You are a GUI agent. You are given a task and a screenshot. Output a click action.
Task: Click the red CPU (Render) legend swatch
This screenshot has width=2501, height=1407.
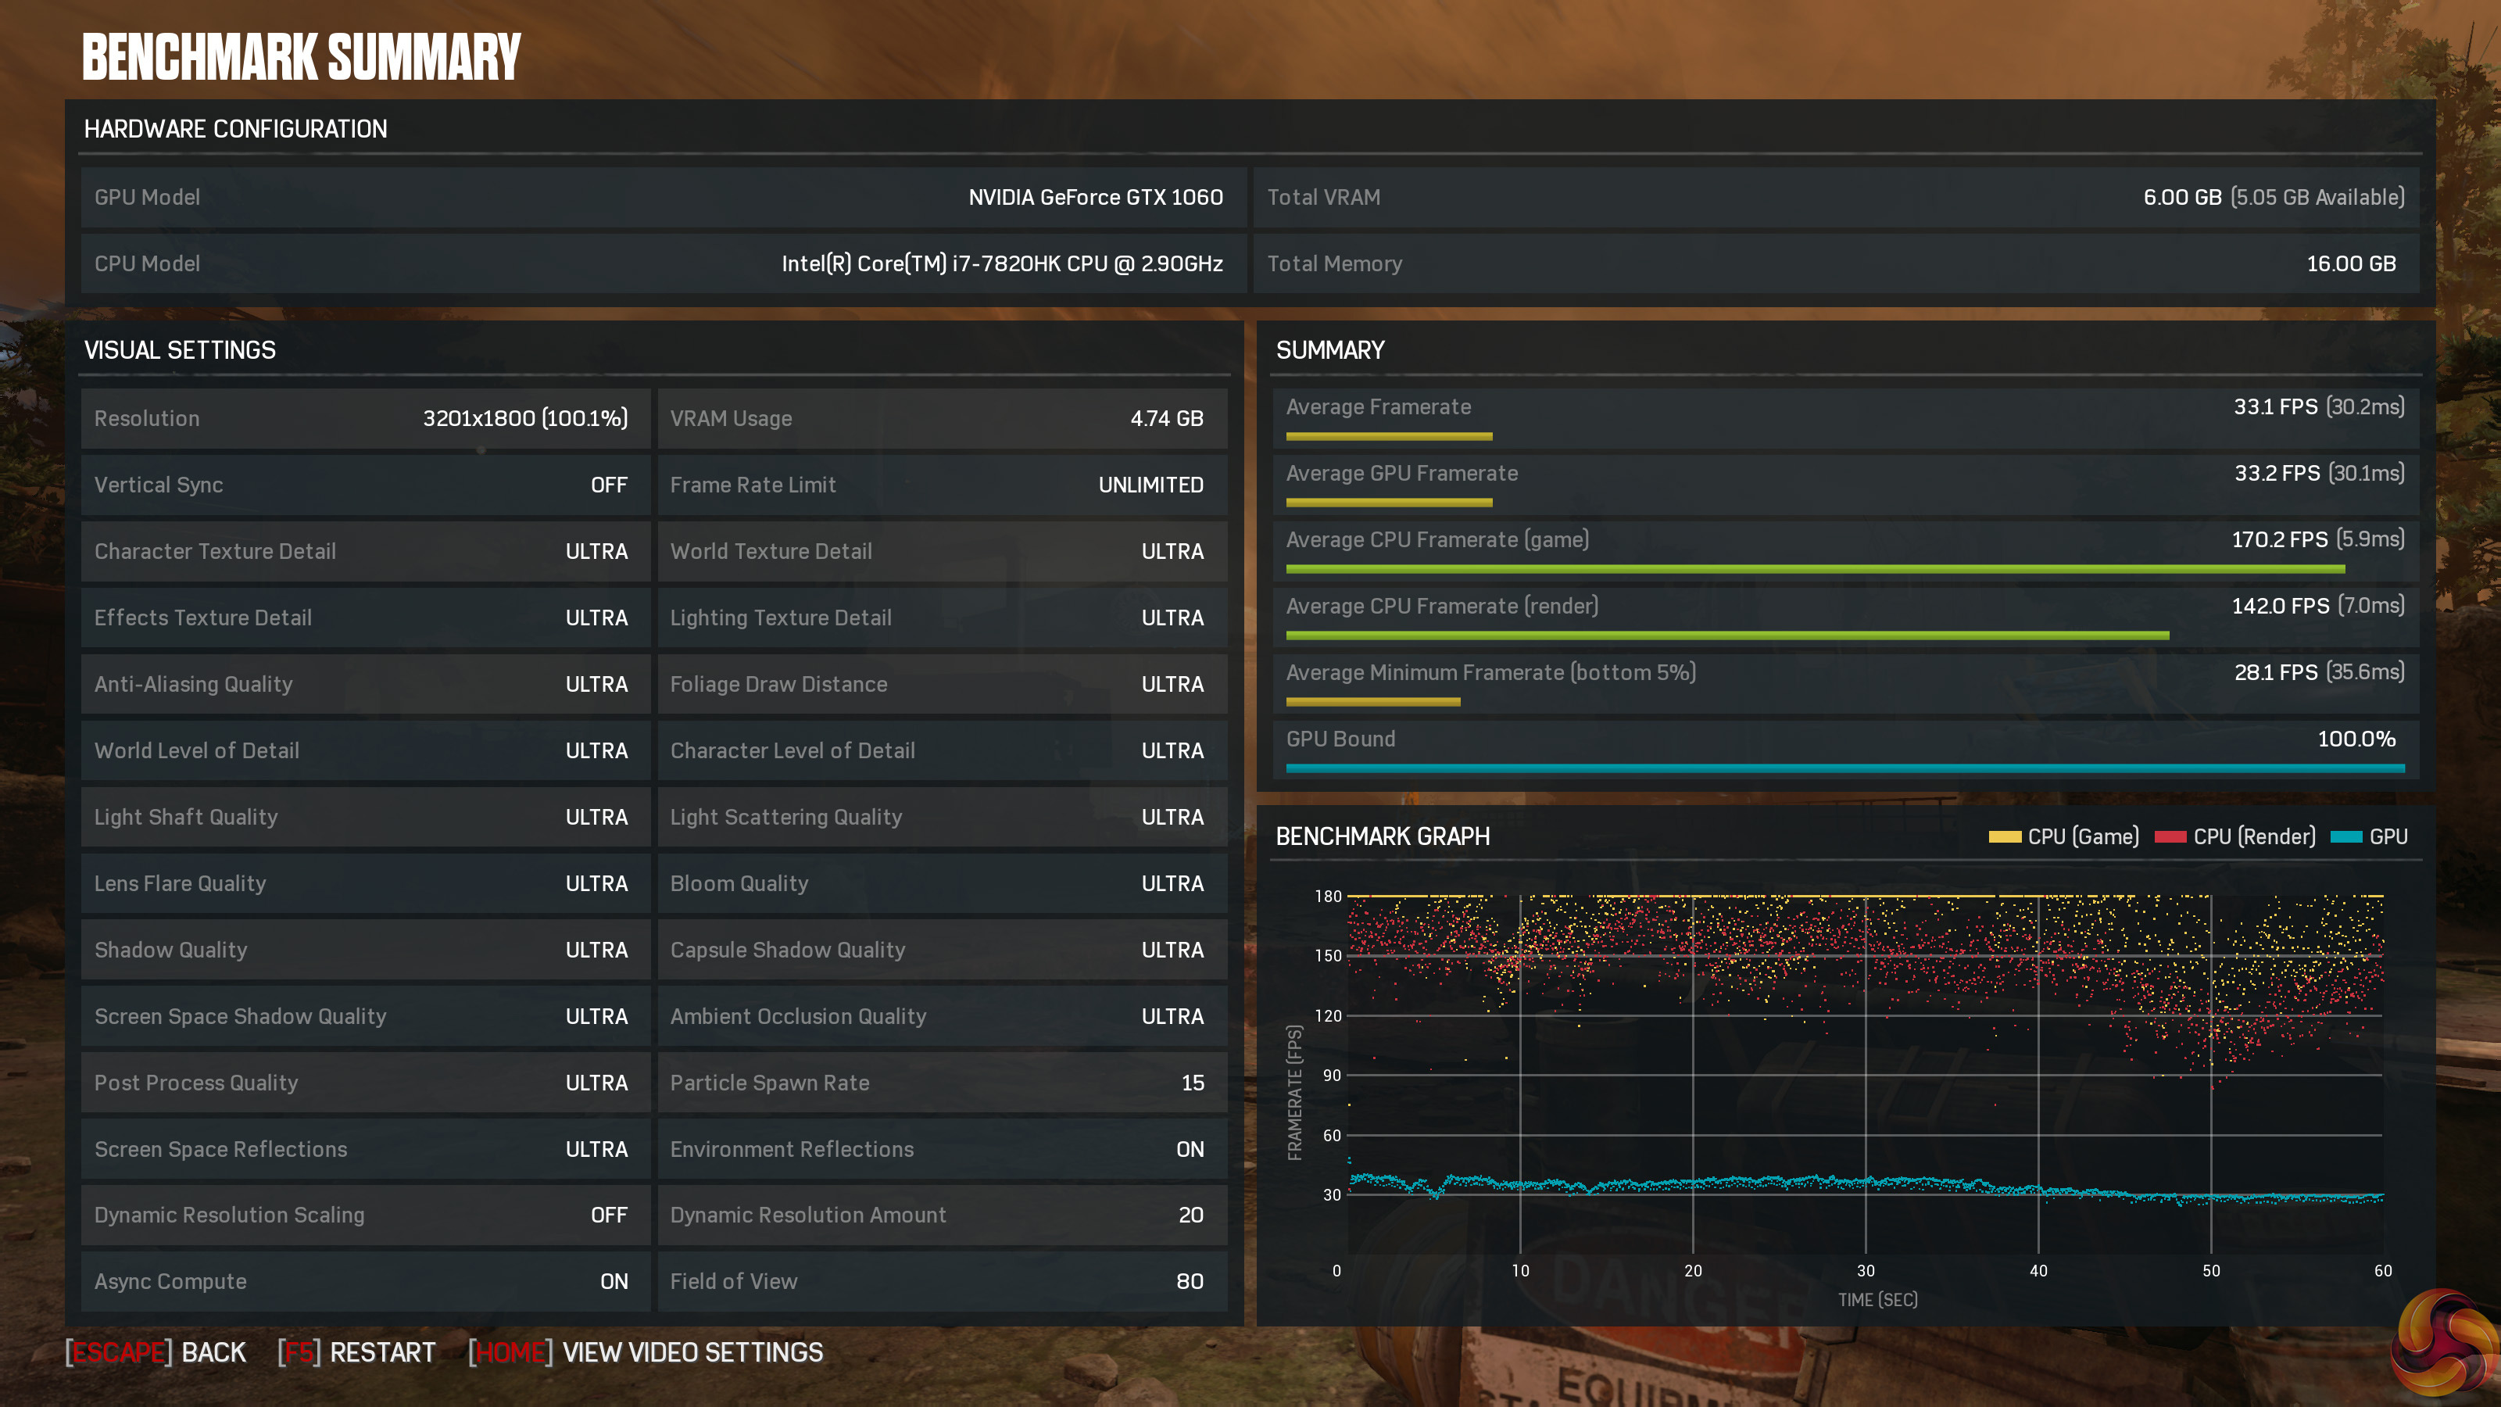(2170, 837)
